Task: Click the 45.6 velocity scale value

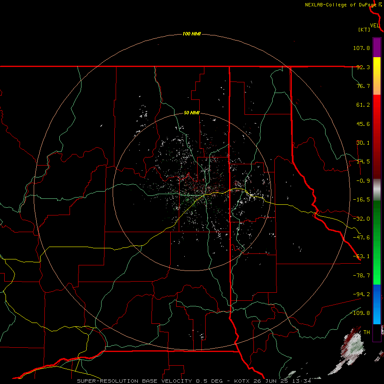Action: click(x=363, y=124)
